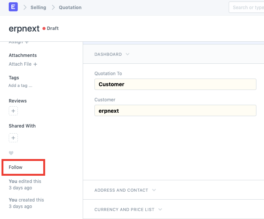
Task: Click the 'You edited this' timeline entry
Action: tap(25, 181)
